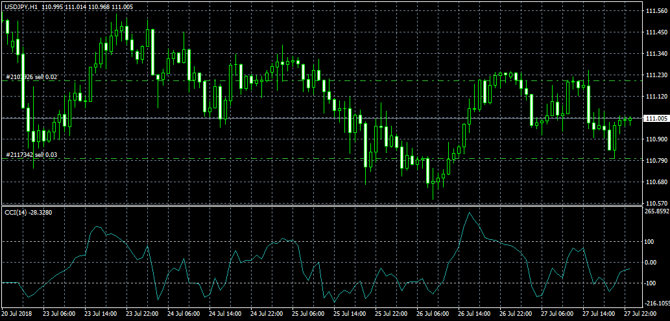This screenshot has height=321, width=670.
Task: Click the highlighted current price 111.005 tag
Action: (655, 118)
